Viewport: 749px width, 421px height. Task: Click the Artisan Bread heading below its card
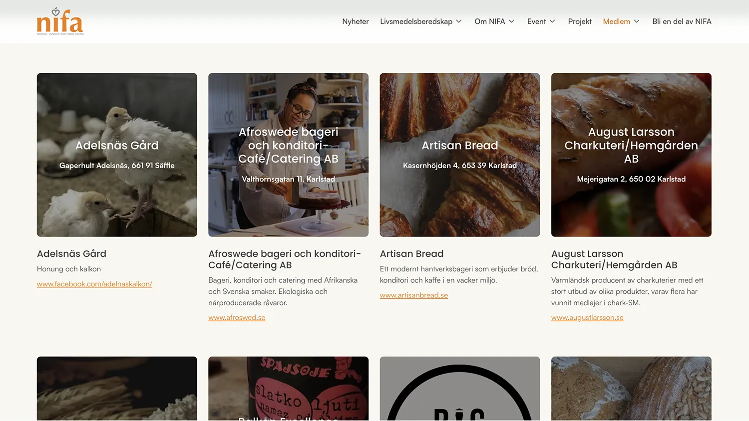(x=411, y=253)
